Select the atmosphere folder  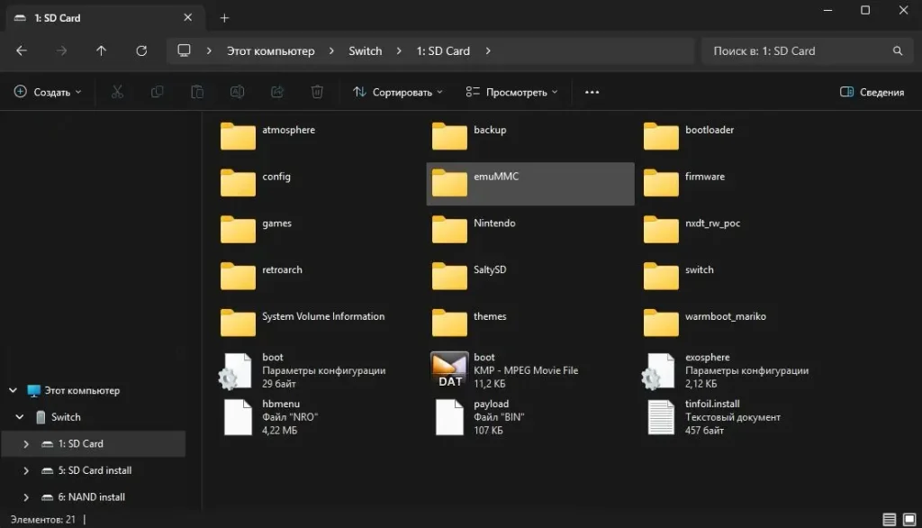[268, 137]
